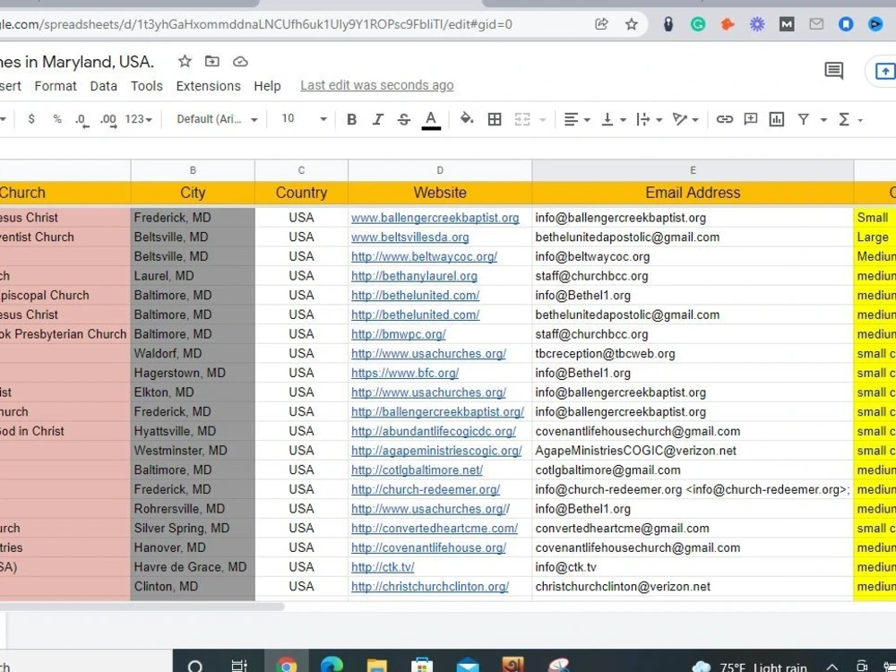The image size is (896, 672).
Task: Click the functions sigma icon
Action: 843,119
